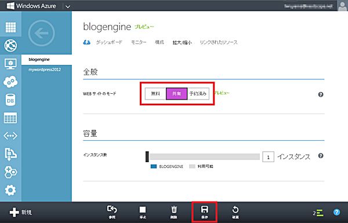
Task: Click the instance count slider handle
Action: 147,157
